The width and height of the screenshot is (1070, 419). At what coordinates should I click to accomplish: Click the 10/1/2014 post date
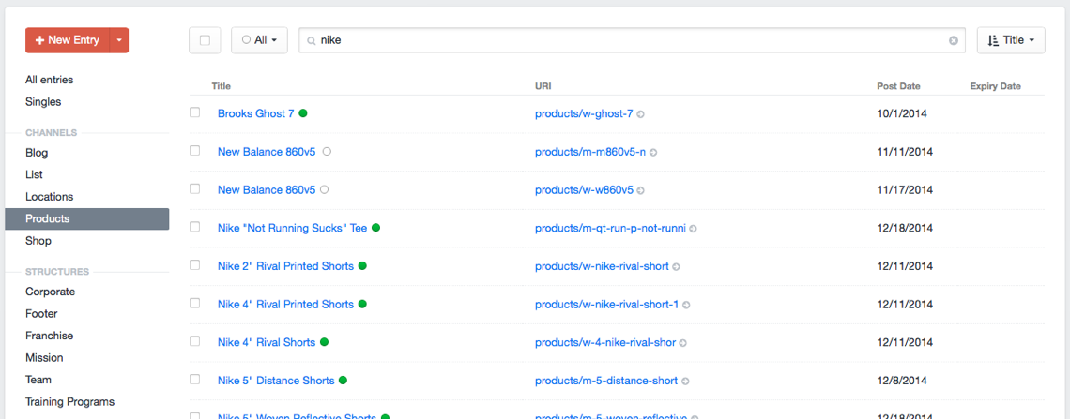tap(902, 113)
